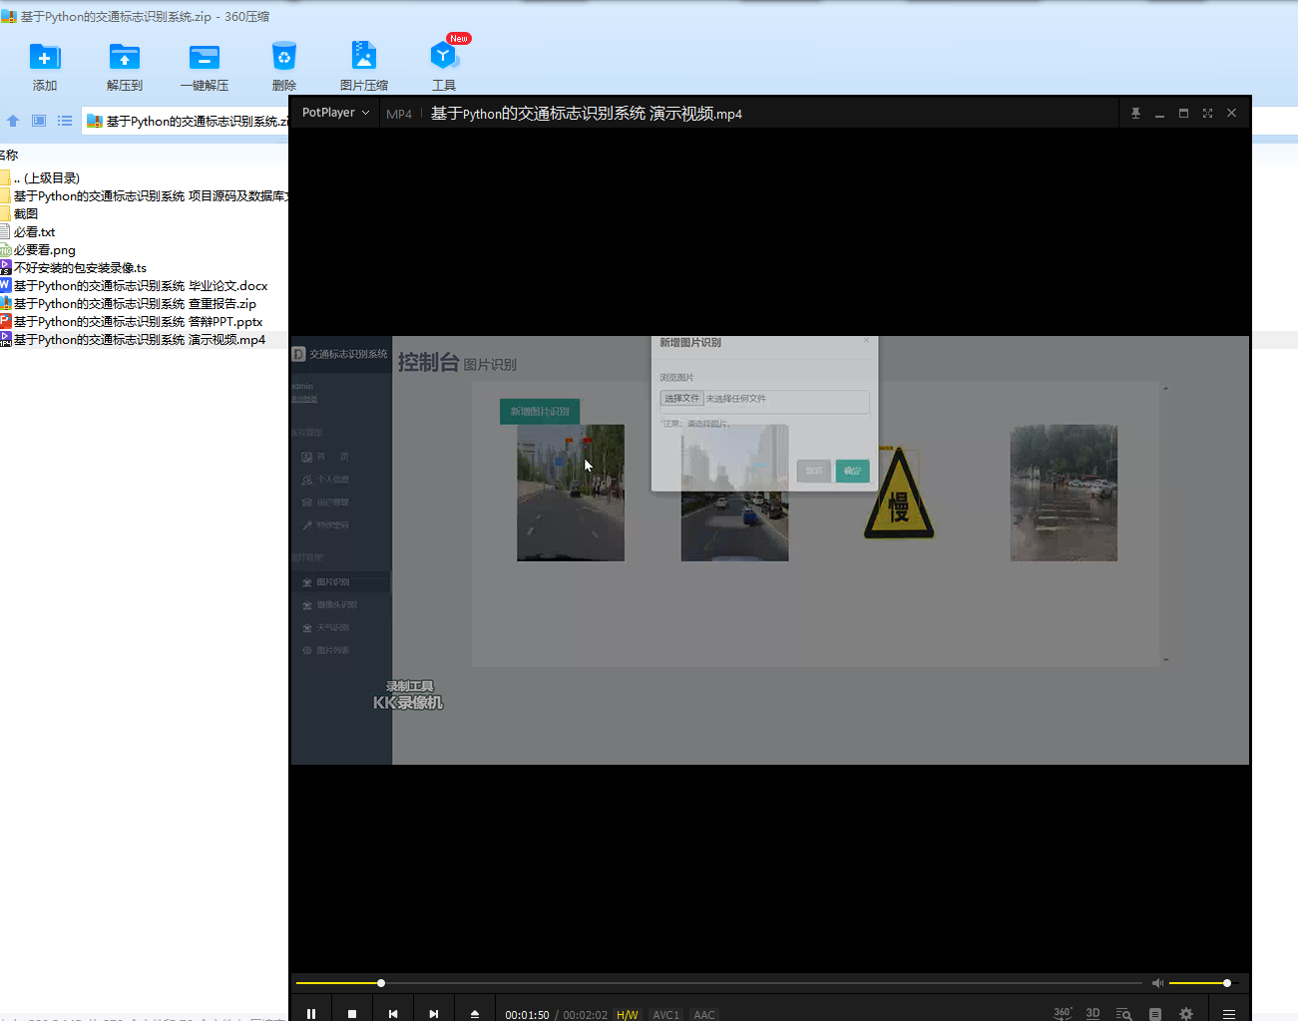The image size is (1298, 1021).
Task: Click the video seek bar handle
Action: tap(381, 983)
